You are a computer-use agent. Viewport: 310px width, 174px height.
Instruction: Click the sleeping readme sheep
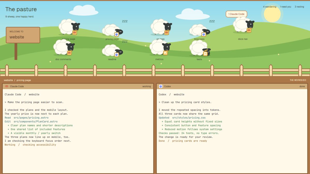tap(112, 51)
